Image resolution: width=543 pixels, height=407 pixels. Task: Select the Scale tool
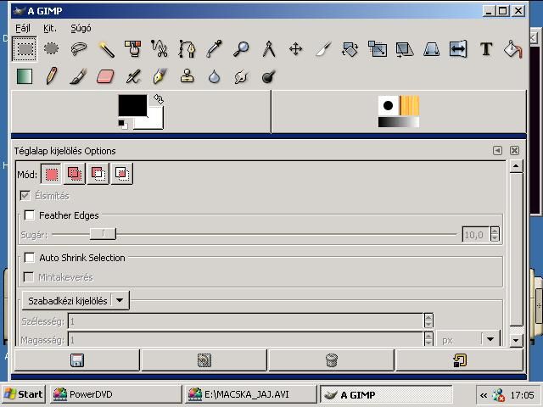tap(377, 49)
